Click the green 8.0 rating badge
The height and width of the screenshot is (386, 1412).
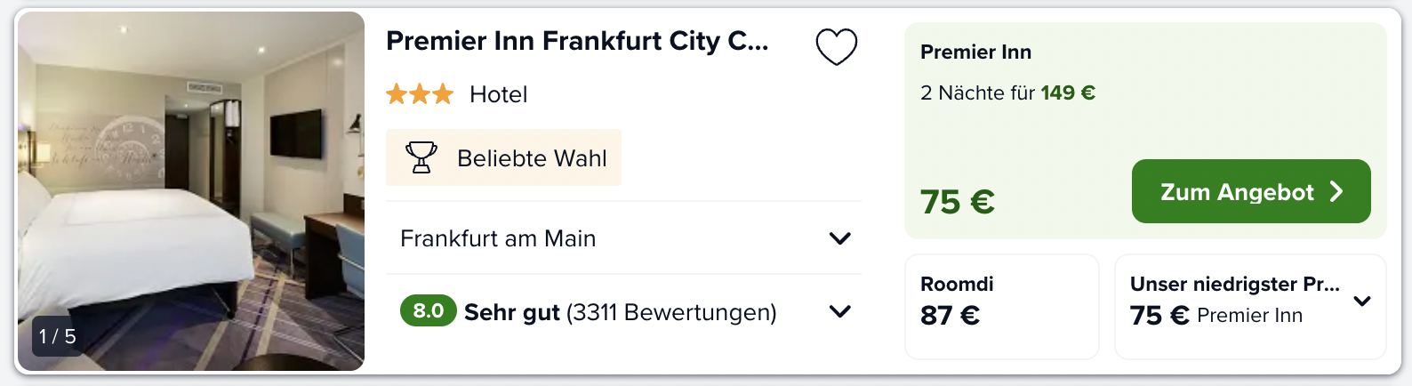coord(428,310)
